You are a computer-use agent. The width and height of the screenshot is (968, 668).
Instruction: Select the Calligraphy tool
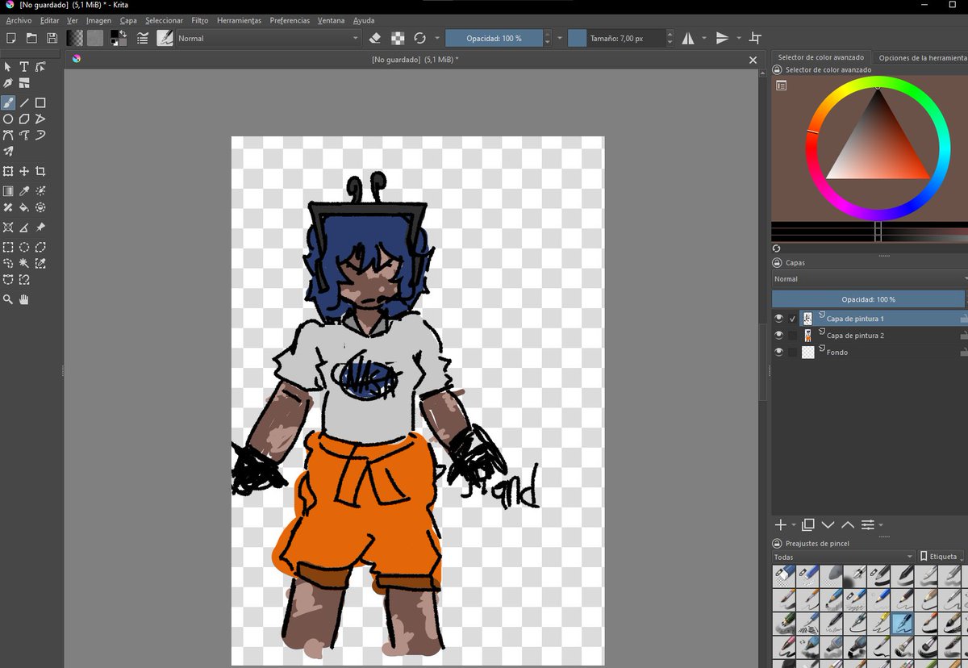(x=8, y=82)
